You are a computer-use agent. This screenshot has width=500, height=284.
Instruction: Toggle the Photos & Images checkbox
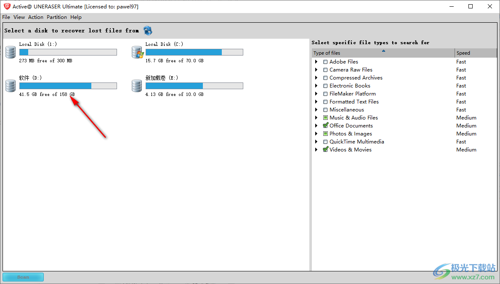[x=325, y=133]
